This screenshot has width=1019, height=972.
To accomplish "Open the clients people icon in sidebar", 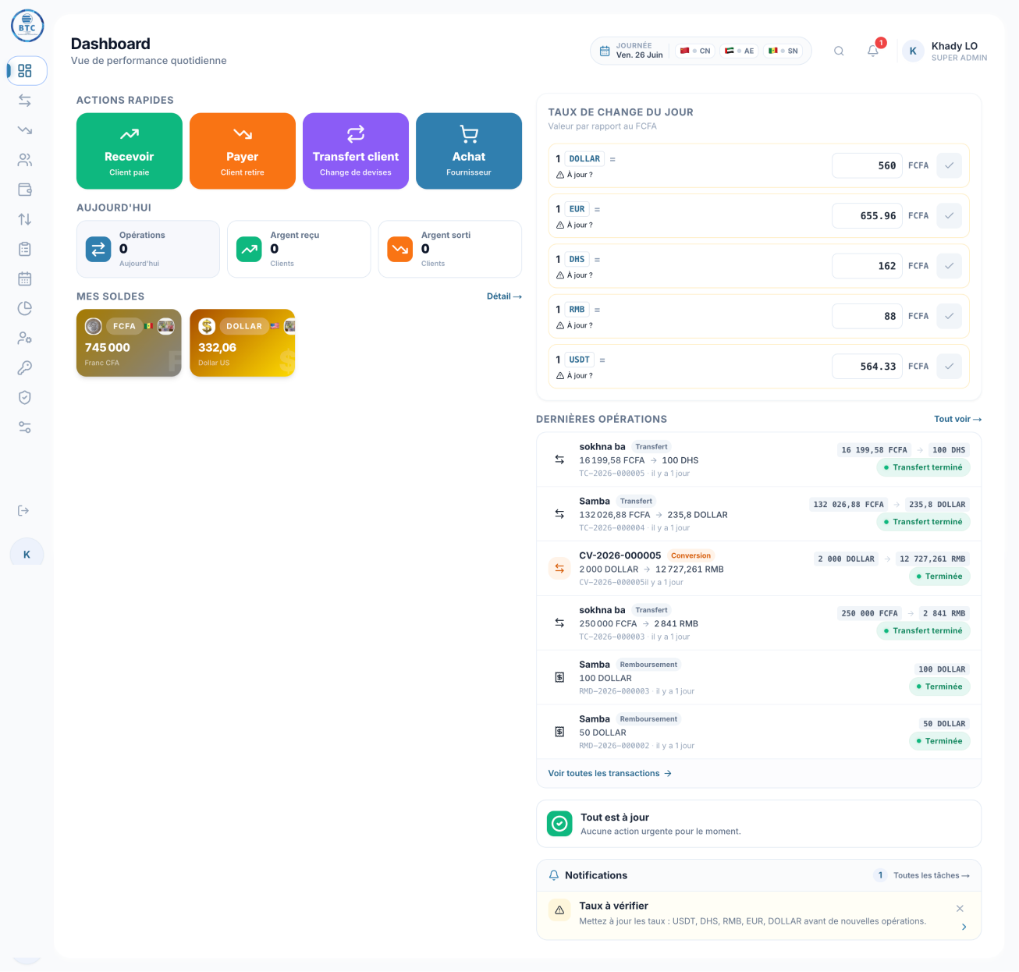I will pyautogui.click(x=25, y=160).
